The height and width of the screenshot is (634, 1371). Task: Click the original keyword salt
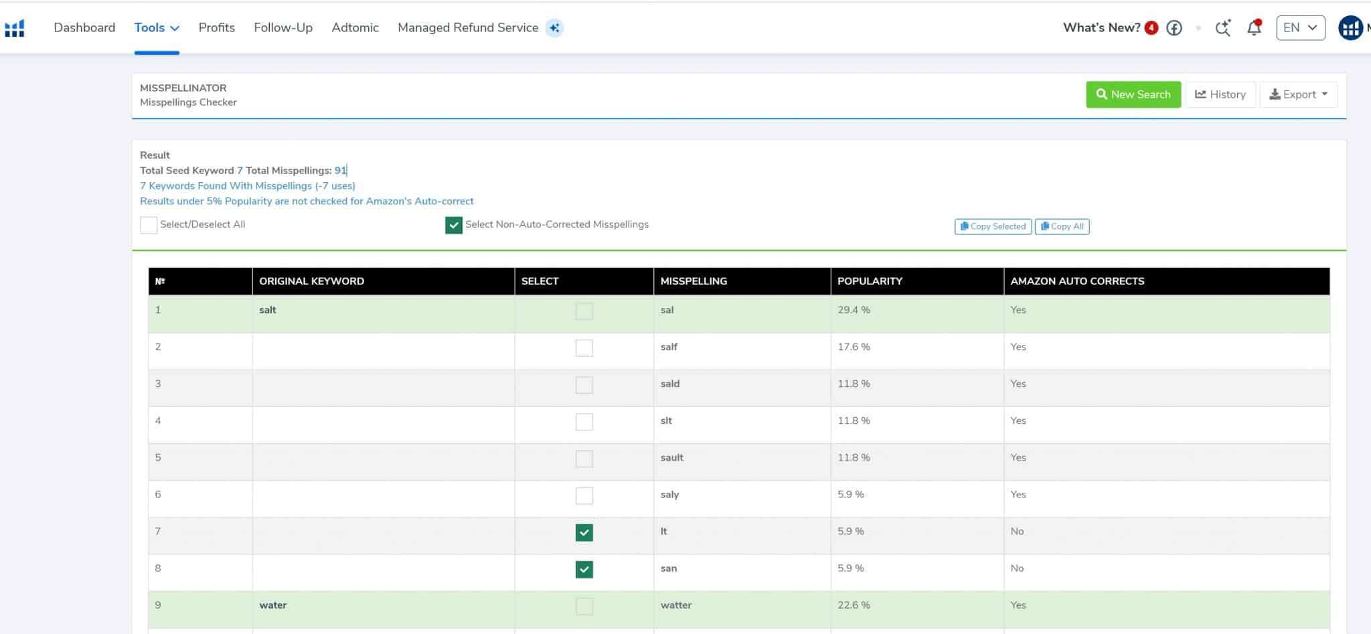(x=268, y=310)
